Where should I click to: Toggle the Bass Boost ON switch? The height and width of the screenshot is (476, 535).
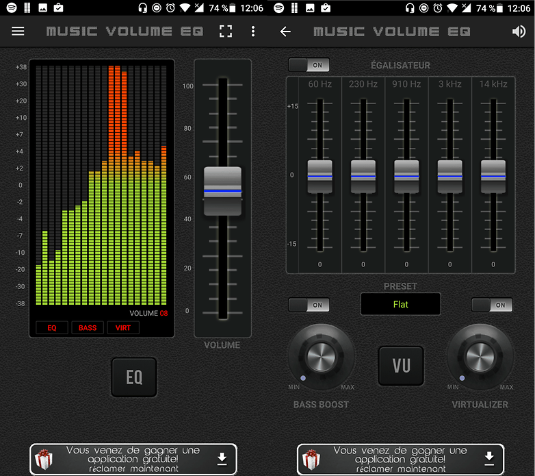pyautogui.click(x=309, y=305)
